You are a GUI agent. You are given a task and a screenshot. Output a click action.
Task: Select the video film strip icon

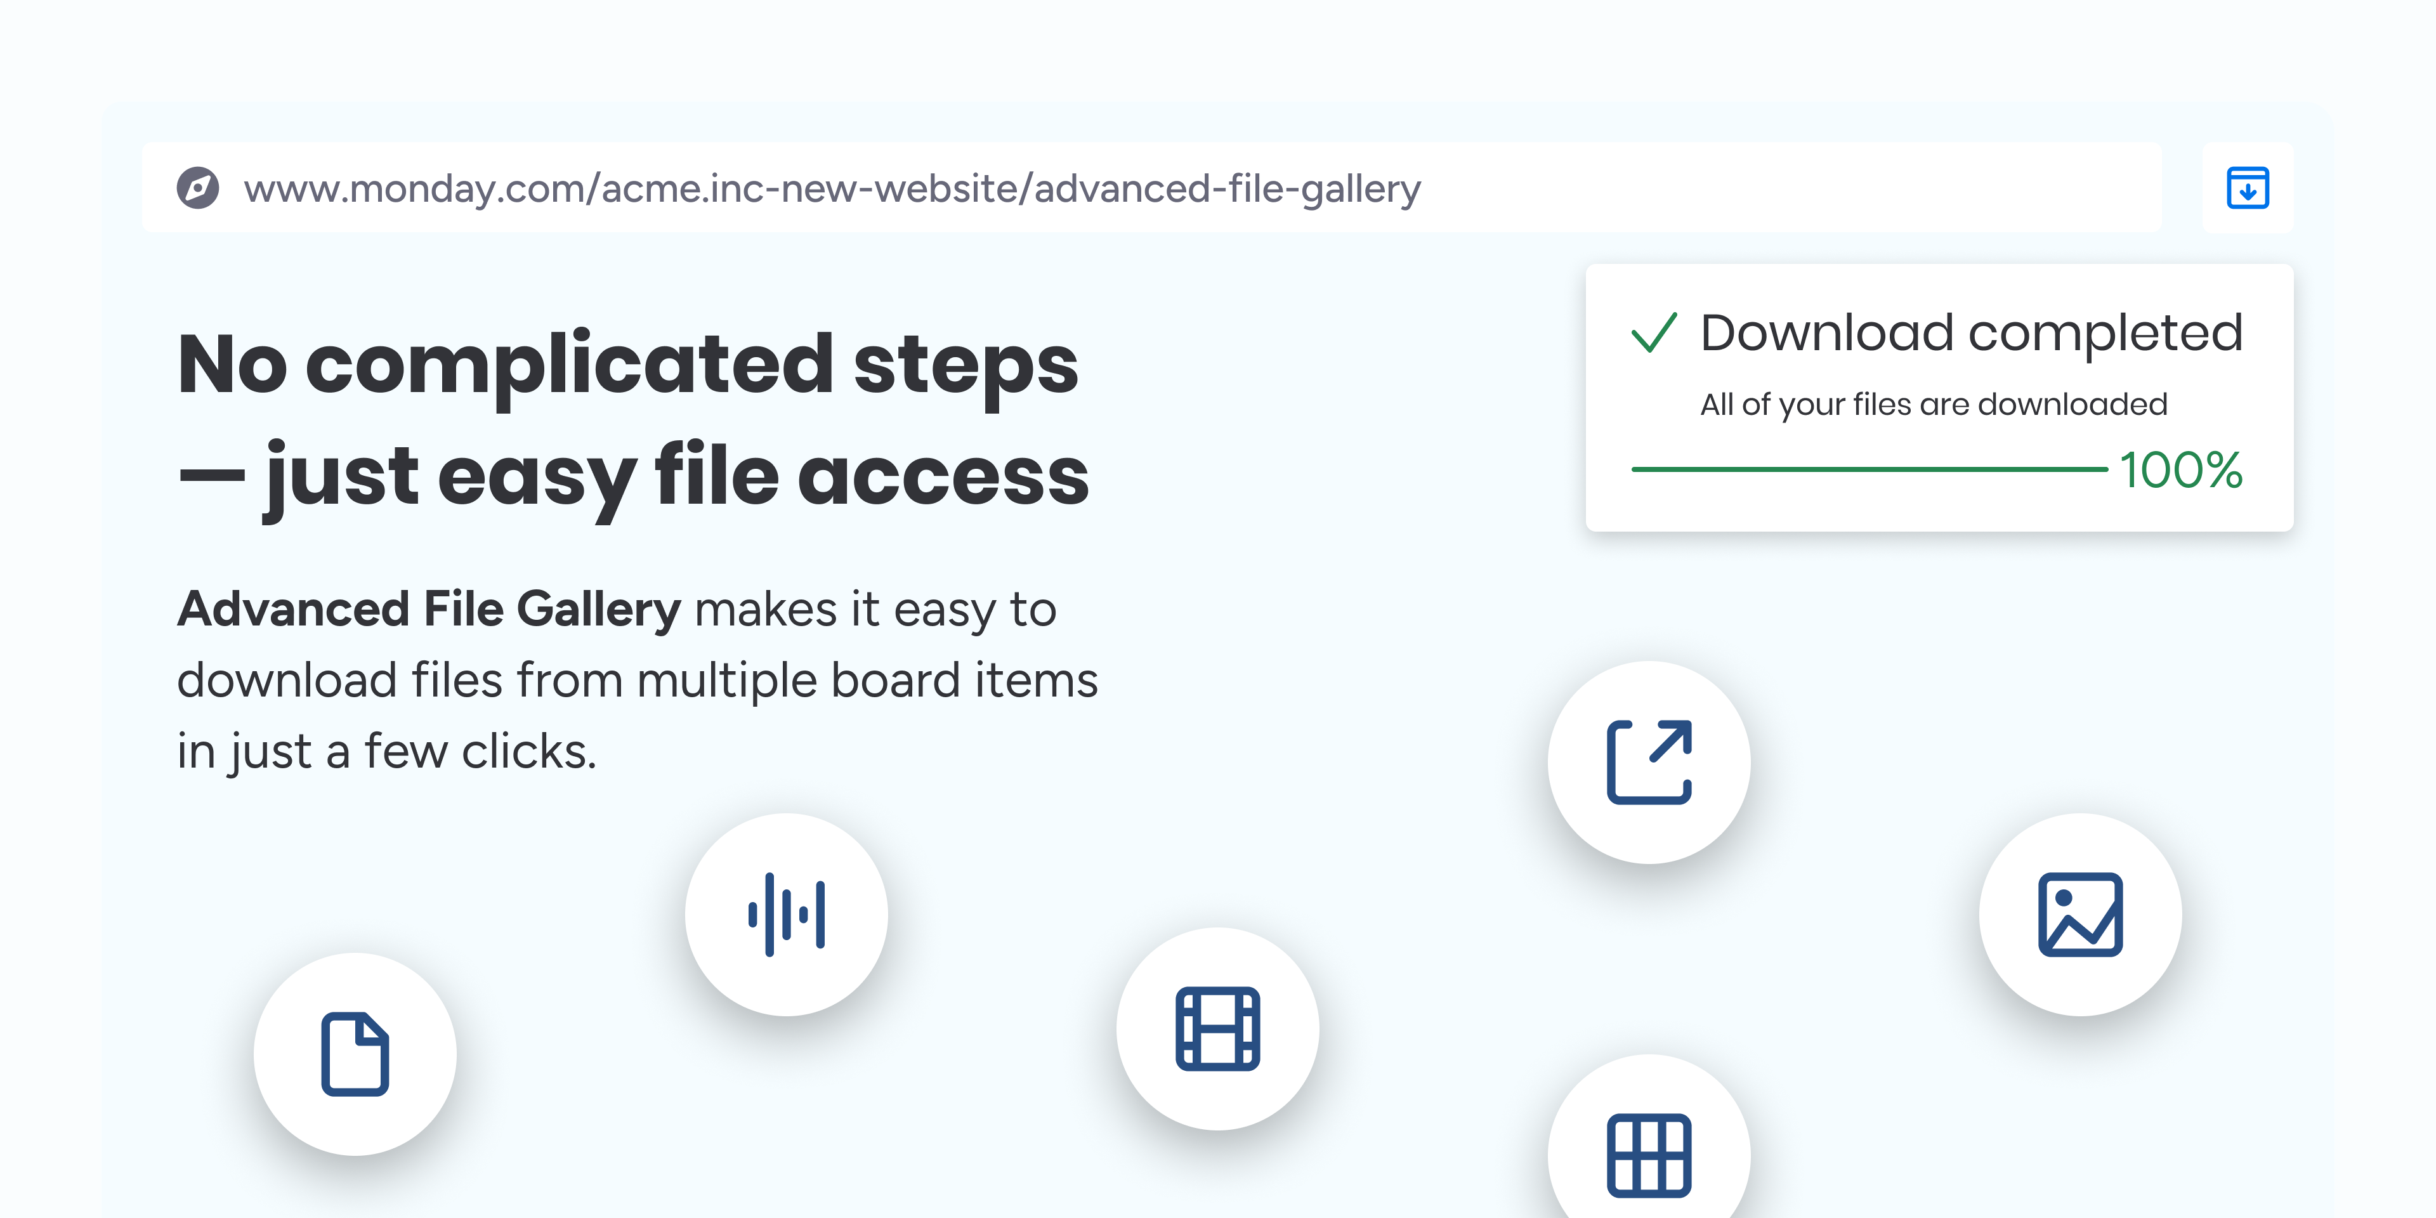[1217, 1028]
